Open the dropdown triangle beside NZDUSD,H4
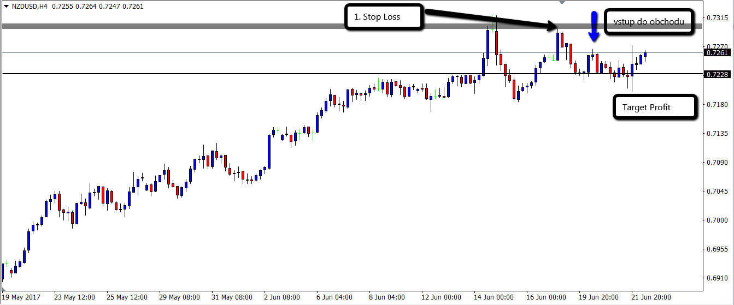 pyautogui.click(x=7, y=8)
